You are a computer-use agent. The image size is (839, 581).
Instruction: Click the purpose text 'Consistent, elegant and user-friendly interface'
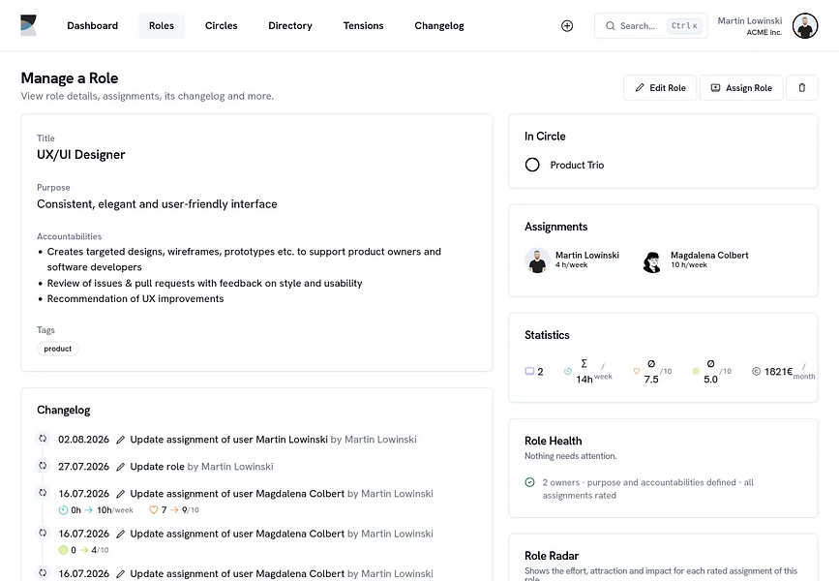point(157,204)
